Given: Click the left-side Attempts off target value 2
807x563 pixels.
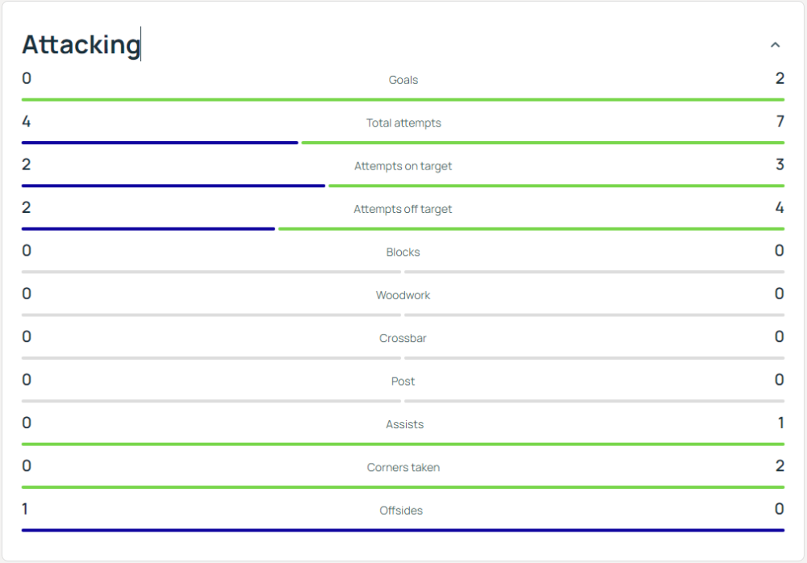Looking at the screenshot, I should (27, 208).
